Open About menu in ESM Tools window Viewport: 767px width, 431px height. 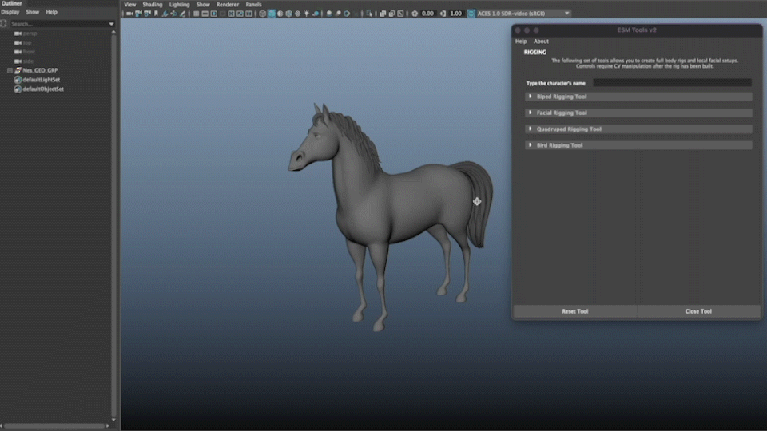(x=541, y=42)
